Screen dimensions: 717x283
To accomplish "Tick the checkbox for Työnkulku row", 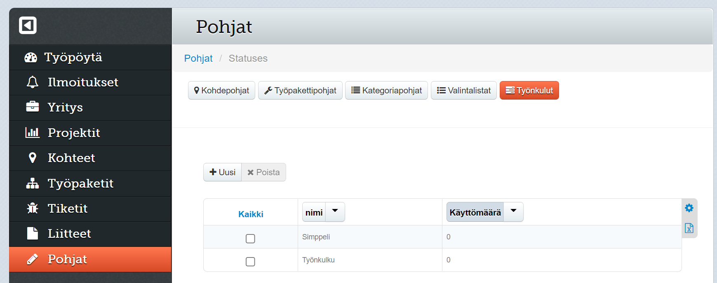I will point(250,262).
